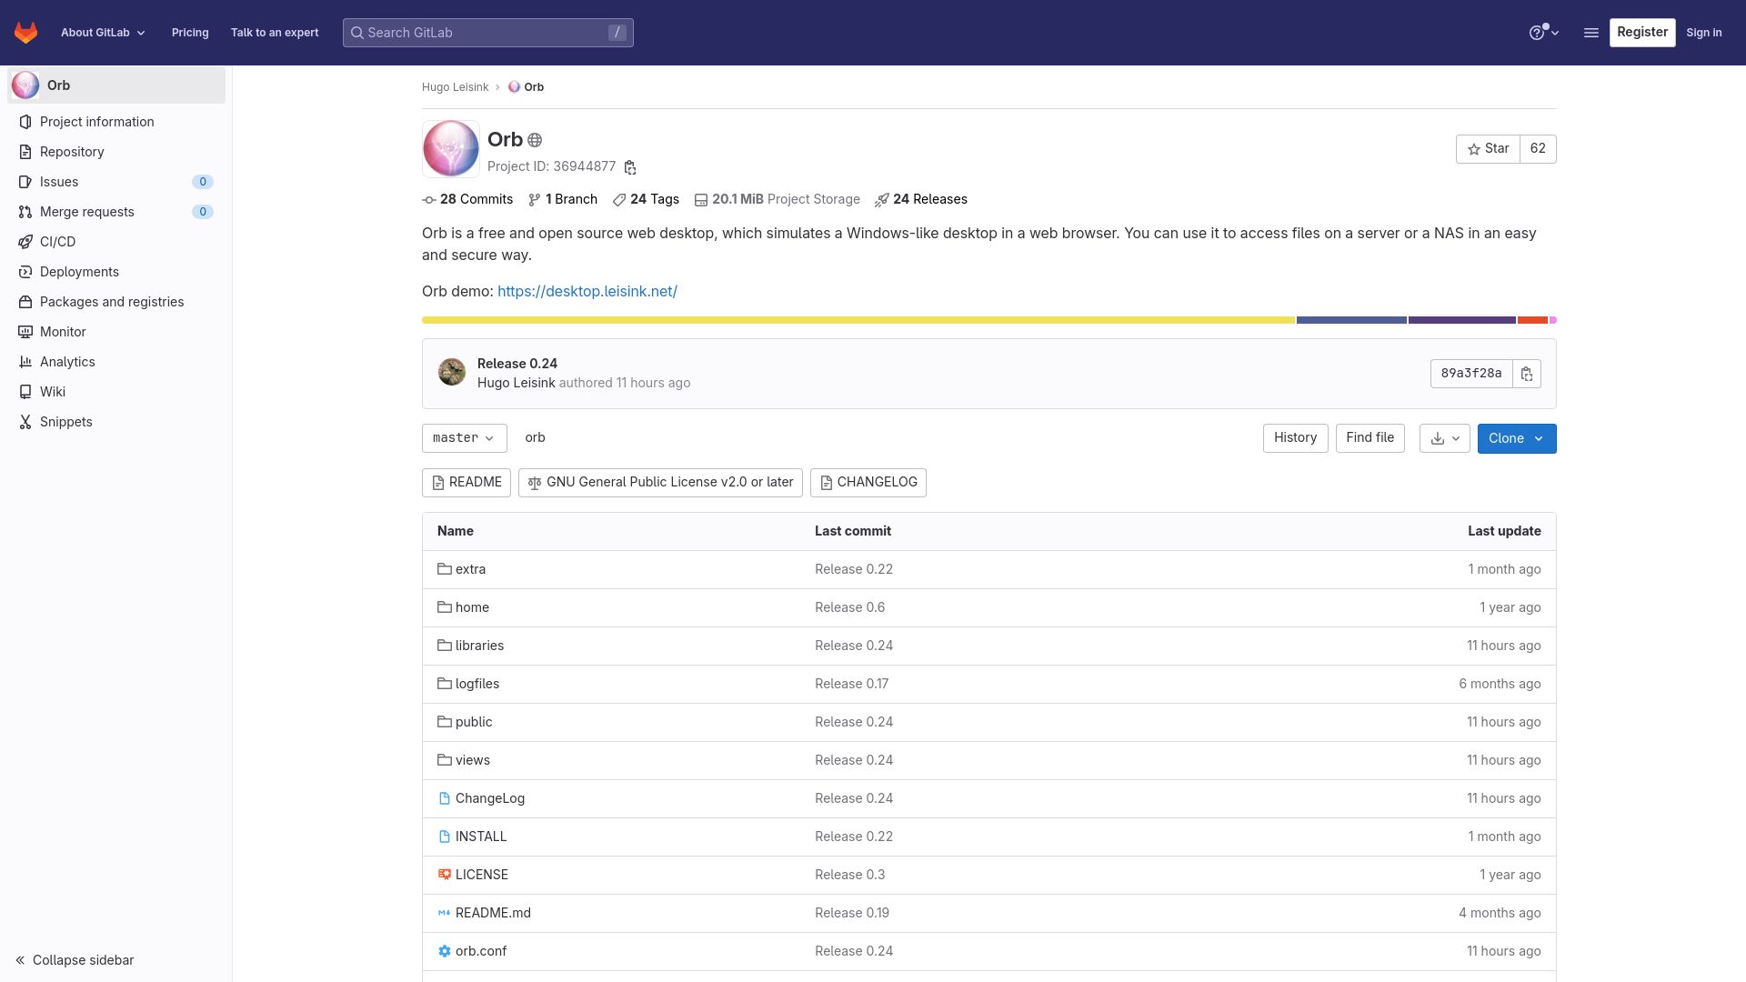Image resolution: width=1746 pixels, height=982 pixels.
Task: Copy commit SHA 89a3f28a clipboard icon
Action: (1527, 374)
